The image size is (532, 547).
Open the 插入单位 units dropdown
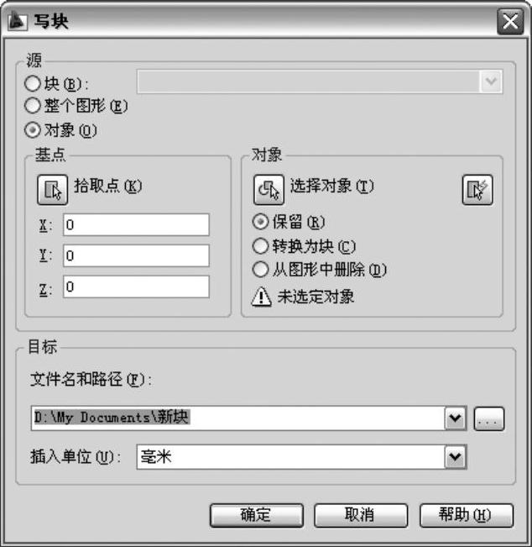(x=455, y=456)
